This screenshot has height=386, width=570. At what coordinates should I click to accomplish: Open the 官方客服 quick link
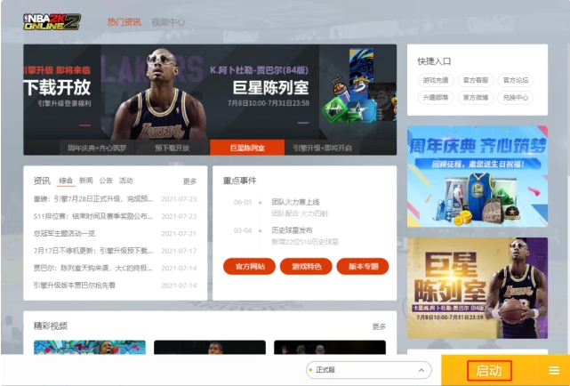tap(476, 80)
